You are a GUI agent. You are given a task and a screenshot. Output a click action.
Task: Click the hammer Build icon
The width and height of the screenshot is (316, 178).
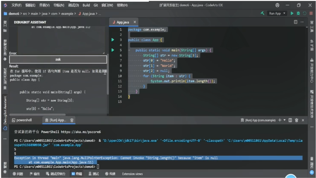tap(262, 13)
